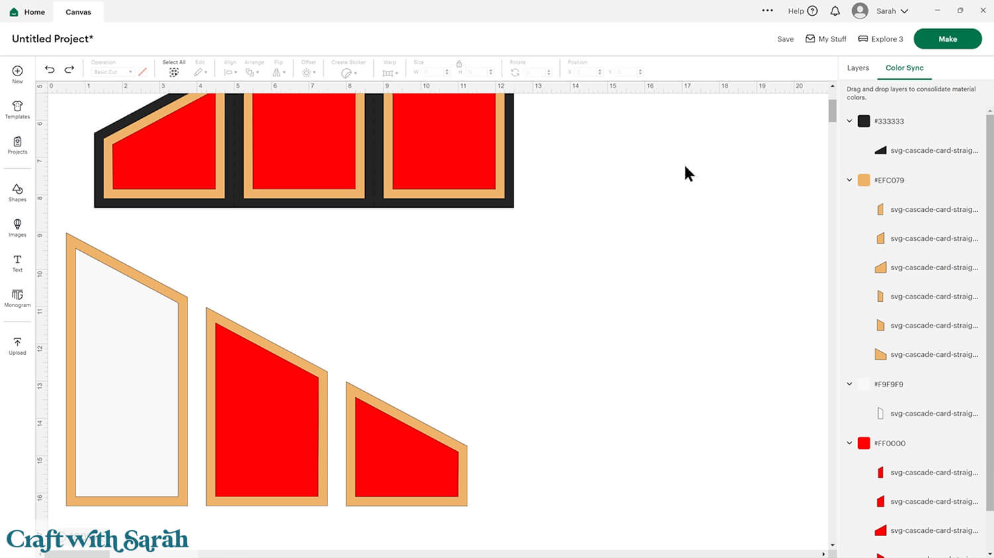This screenshot has height=558, width=994.
Task: Click the #FF0000 red color swatch
Action: (863, 443)
